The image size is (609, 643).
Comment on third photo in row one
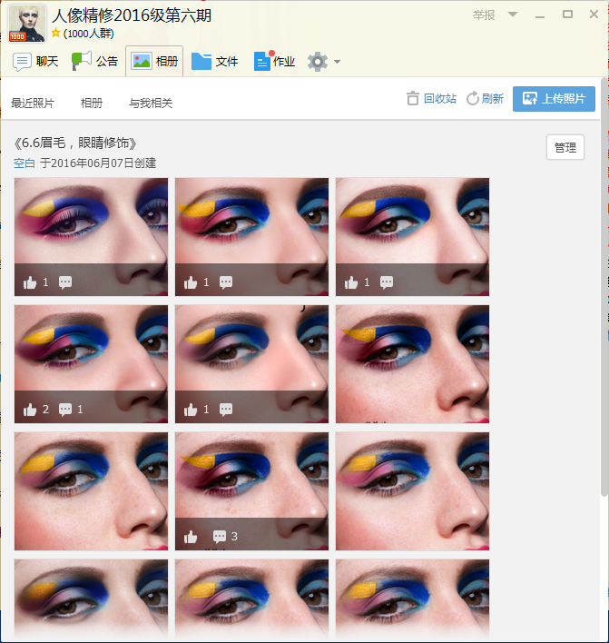point(387,282)
